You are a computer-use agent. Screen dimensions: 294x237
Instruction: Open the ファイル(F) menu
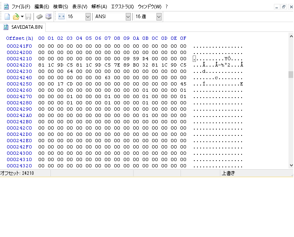click(x=21, y=7)
